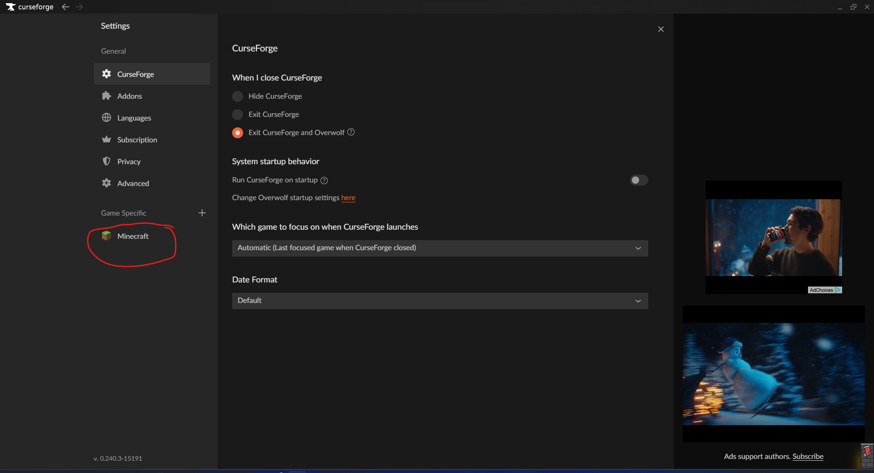Click the back navigation arrow in title bar
The width and height of the screenshot is (874, 473).
click(66, 7)
